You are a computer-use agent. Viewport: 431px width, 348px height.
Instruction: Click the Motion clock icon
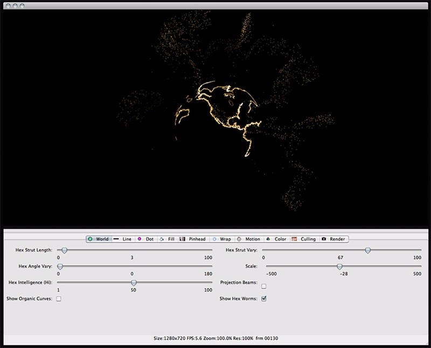pos(239,239)
